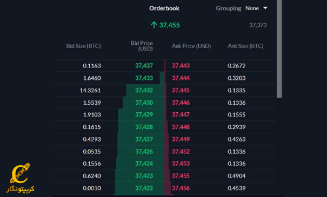The height and width of the screenshot is (197, 327).
Task: Click the gray 37,373 mark price
Action: point(258,25)
